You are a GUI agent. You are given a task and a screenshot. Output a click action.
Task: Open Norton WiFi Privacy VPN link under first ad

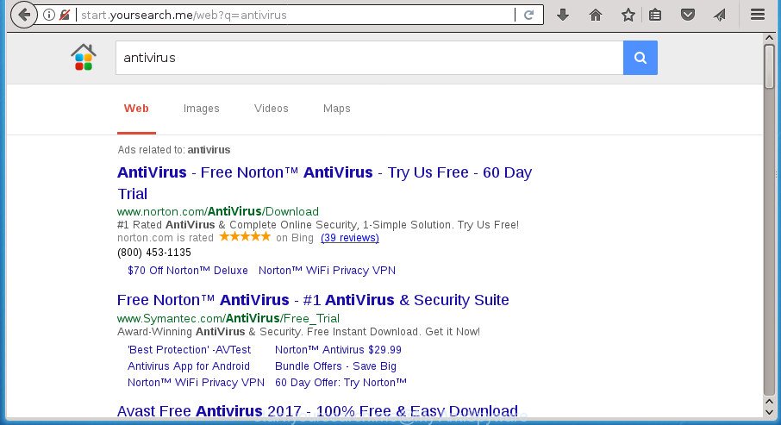click(327, 270)
